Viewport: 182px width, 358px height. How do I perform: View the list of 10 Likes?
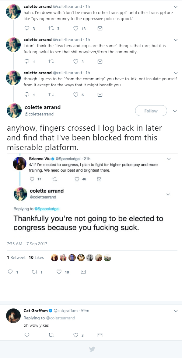click(36, 257)
